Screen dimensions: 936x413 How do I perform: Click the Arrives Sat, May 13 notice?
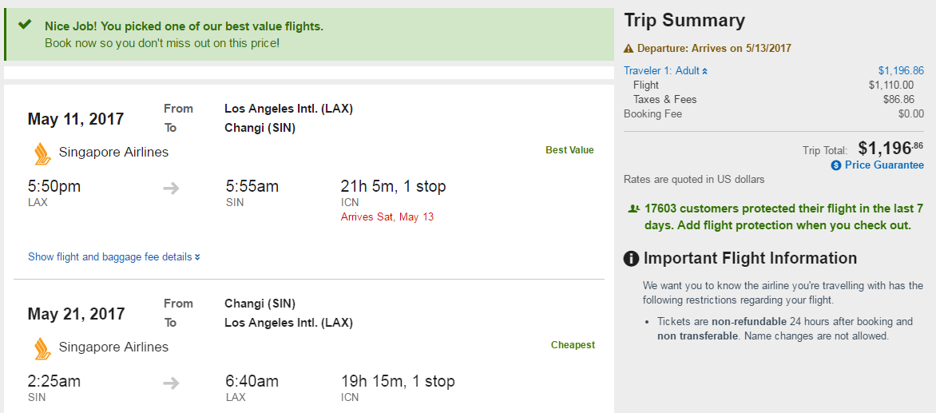coord(387,217)
